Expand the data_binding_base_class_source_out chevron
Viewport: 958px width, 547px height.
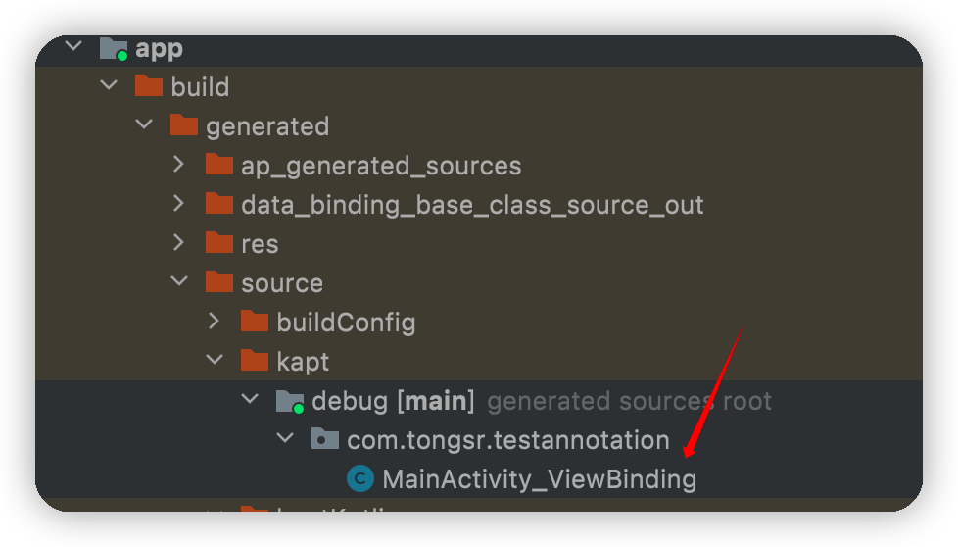coord(178,204)
